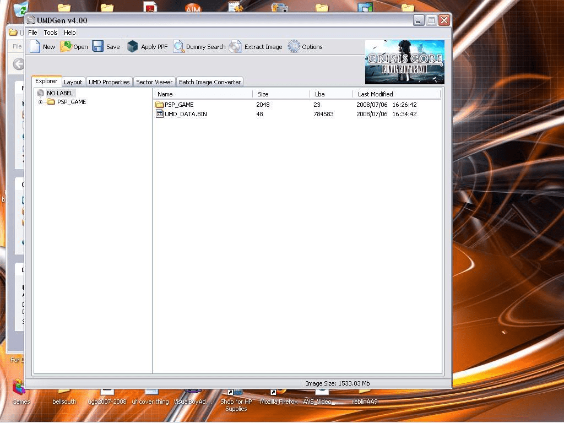Open the Tools menu
This screenshot has width=564, height=423.
click(x=50, y=32)
